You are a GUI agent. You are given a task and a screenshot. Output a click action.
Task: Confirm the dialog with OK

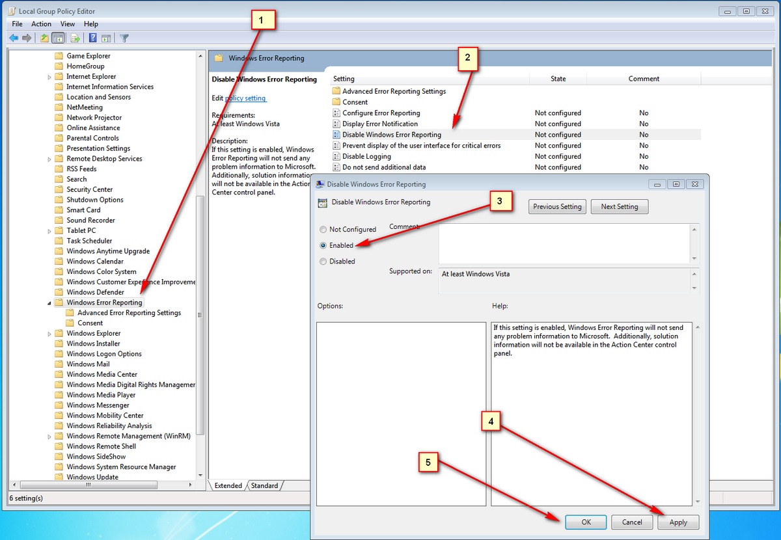point(586,522)
